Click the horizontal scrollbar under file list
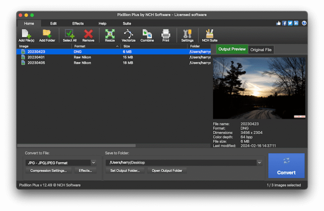324x211 pixels. [76, 146]
